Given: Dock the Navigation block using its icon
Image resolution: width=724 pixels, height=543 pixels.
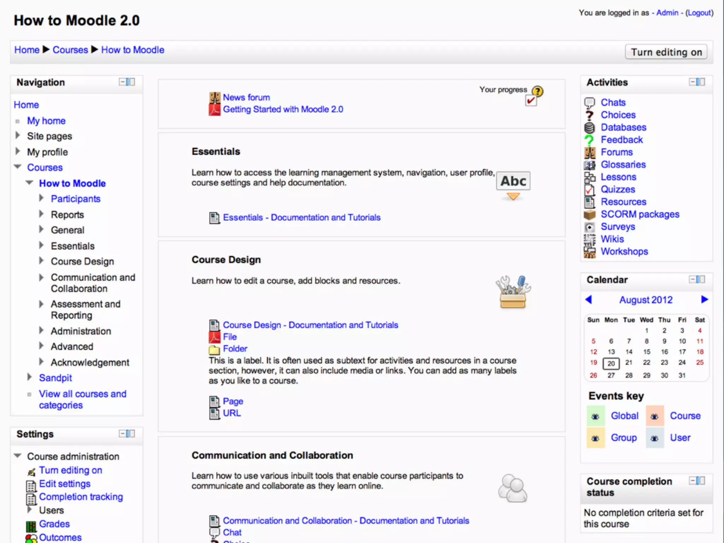Looking at the screenshot, I should (130, 82).
